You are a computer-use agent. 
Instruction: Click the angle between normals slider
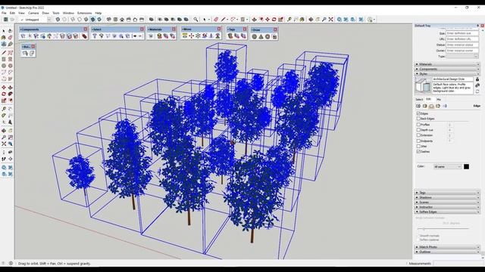(x=443, y=229)
